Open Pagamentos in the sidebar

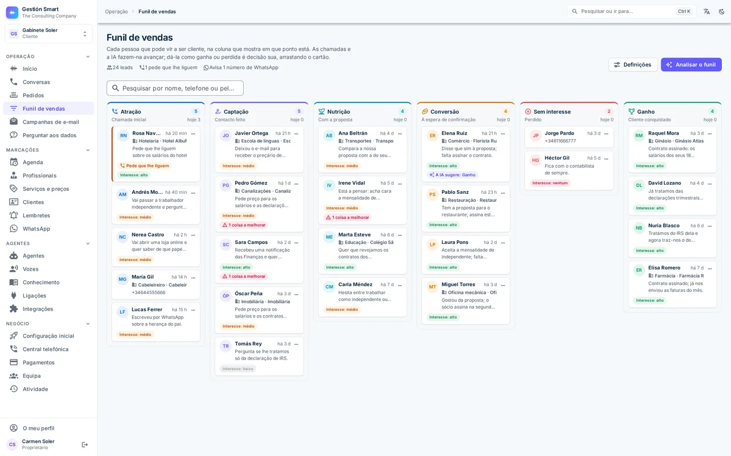[x=49, y=363]
